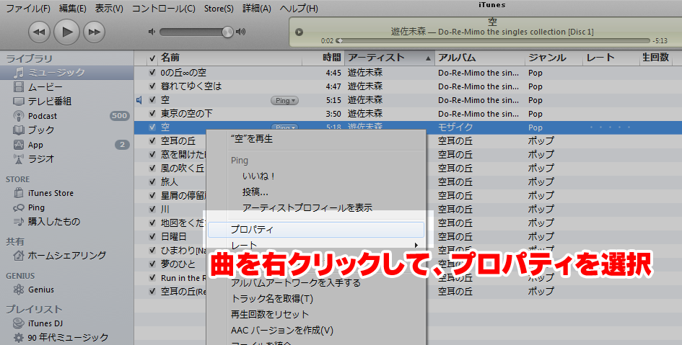Open the 詳細(A) menu
The height and width of the screenshot is (345, 682).
point(257,8)
